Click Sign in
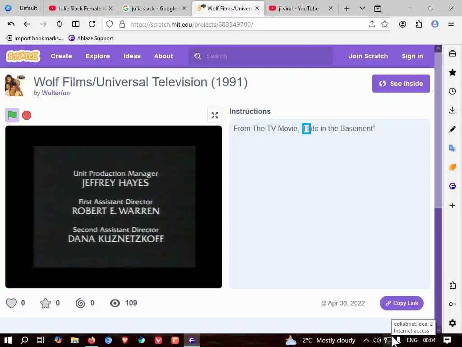 pyautogui.click(x=412, y=56)
